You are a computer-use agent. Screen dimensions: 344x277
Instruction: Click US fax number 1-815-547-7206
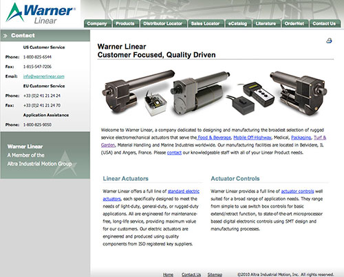[x=37, y=67]
